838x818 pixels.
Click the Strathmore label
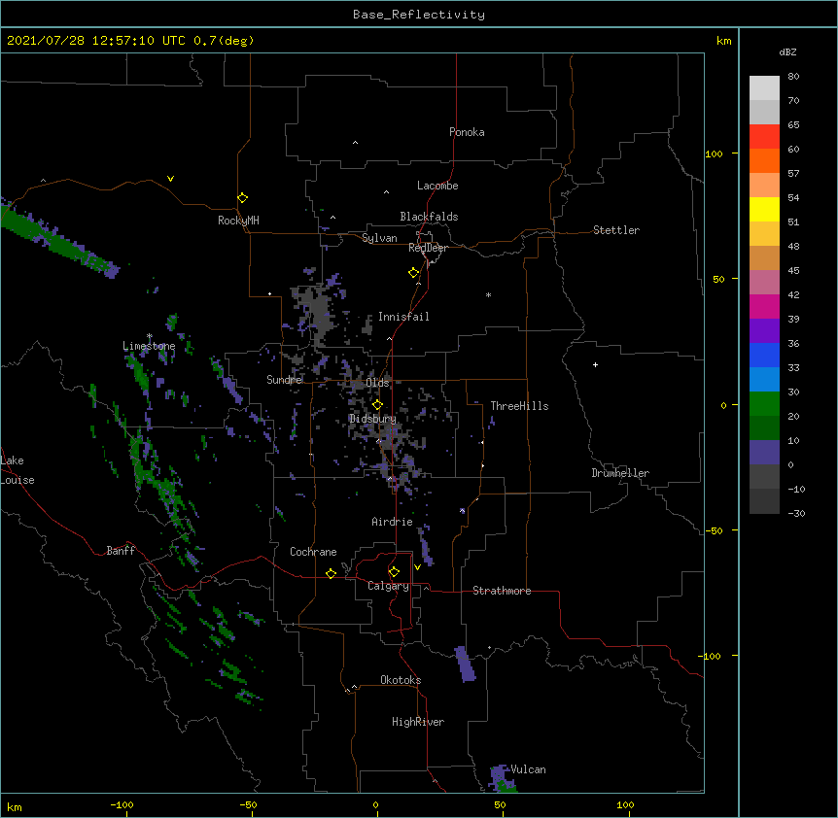coord(502,591)
